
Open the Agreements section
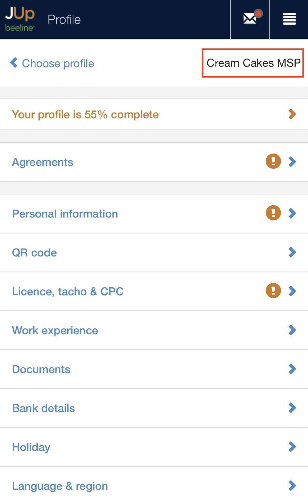(x=43, y=162)
